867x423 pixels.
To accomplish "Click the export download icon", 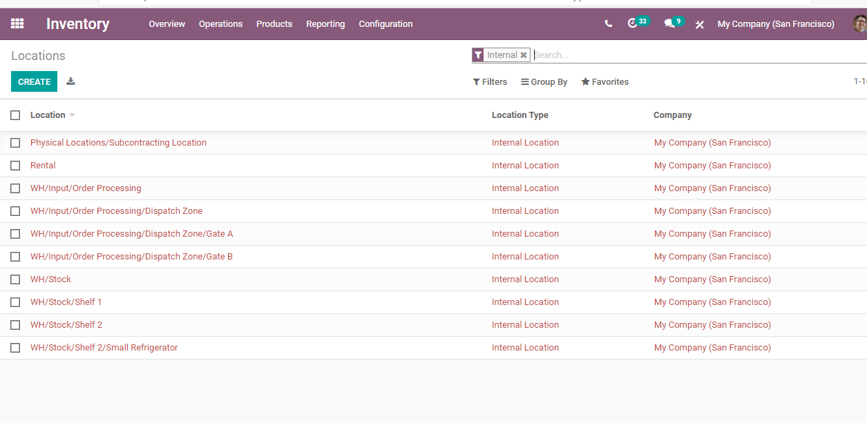I will (x=70, y=81).
